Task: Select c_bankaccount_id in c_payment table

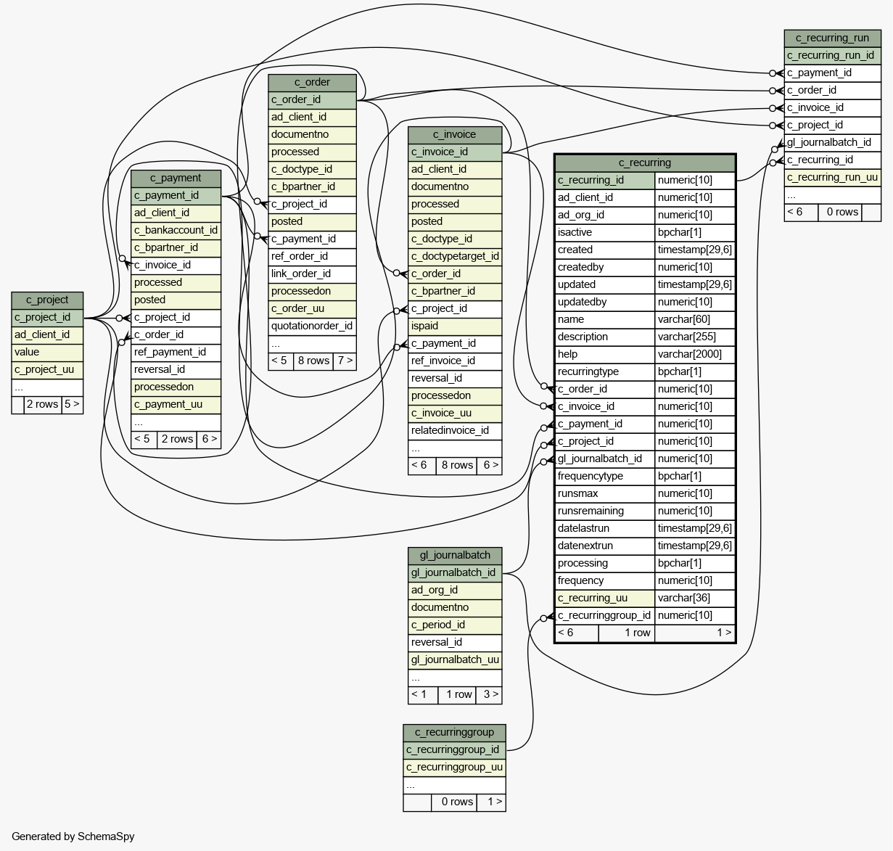Action: [x=176, y=231]
